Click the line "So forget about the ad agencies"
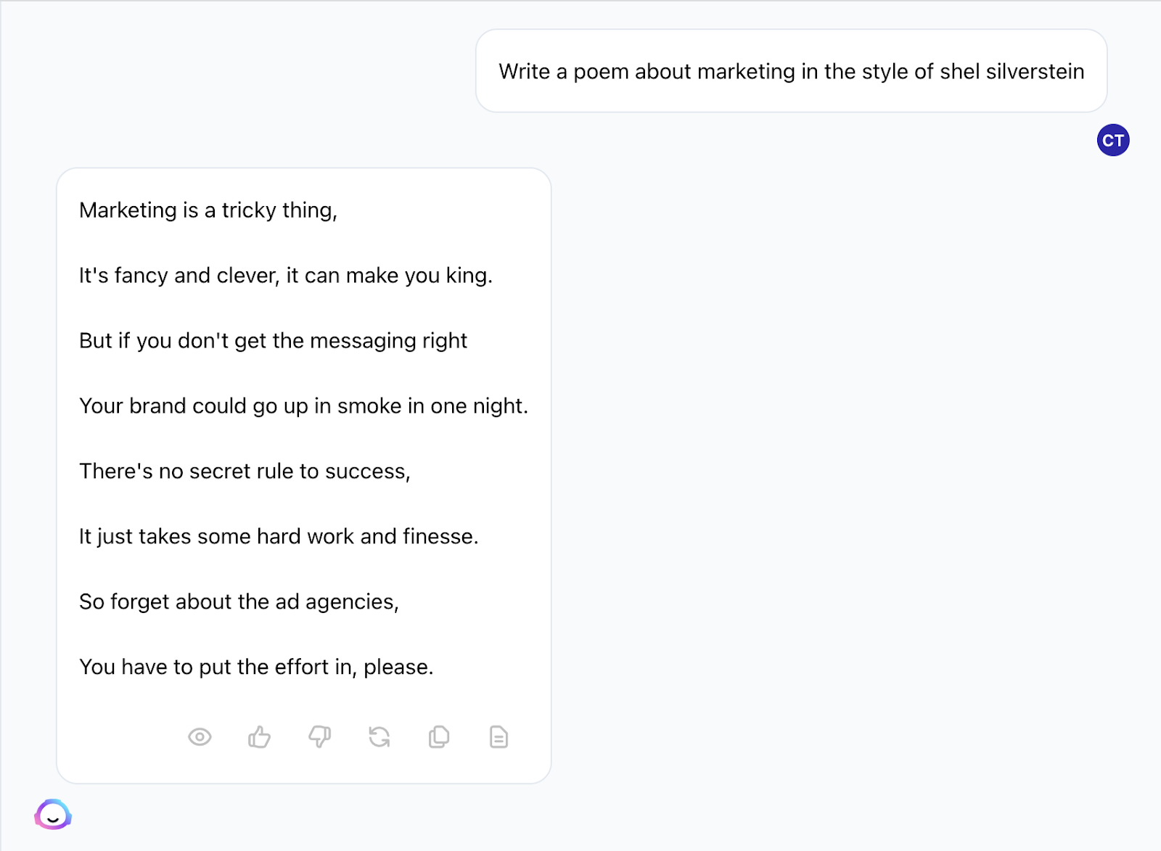The image size is (1161, 851). click(239, 602)
